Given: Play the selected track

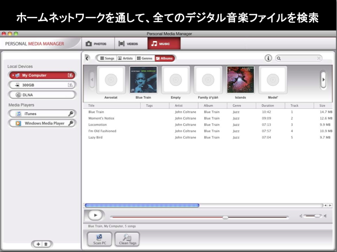Looking at the screenshot, I should [95, 215].
